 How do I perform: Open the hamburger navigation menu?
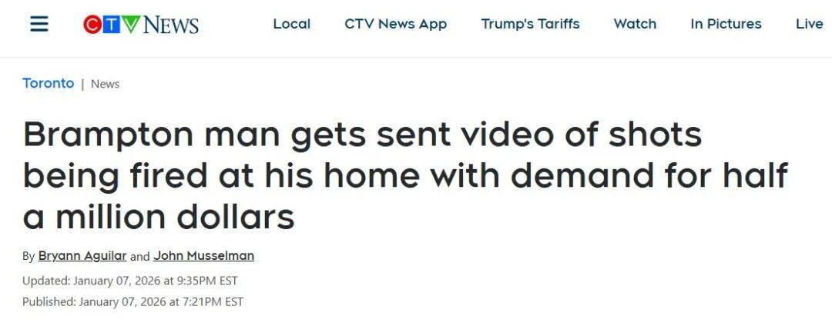tap(39, 24)
